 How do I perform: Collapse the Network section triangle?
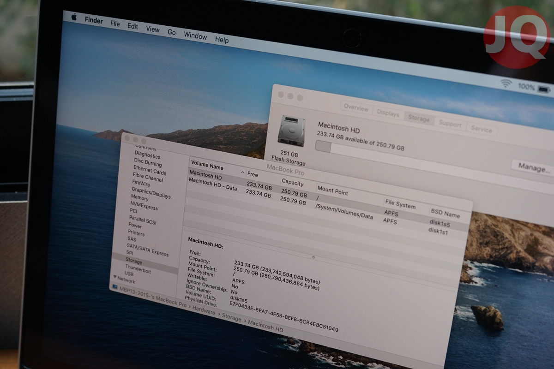[115, 277]
